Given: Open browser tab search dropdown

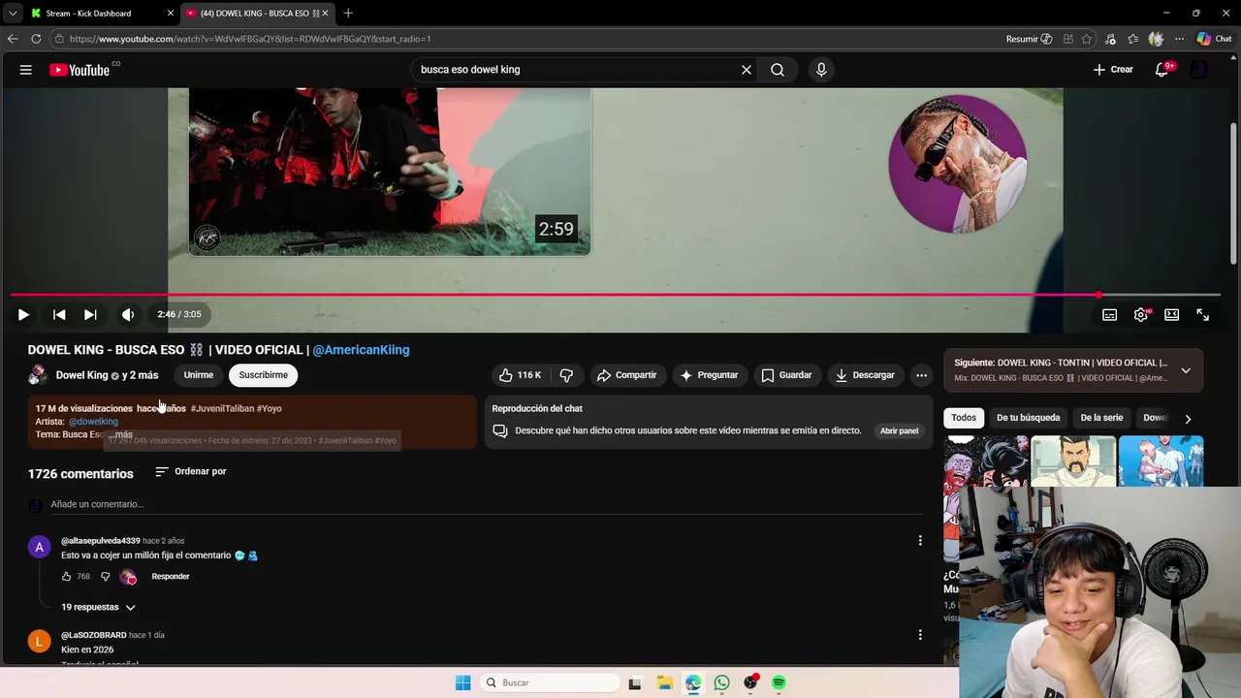Looking at the screenshot, I should [13, 13].
